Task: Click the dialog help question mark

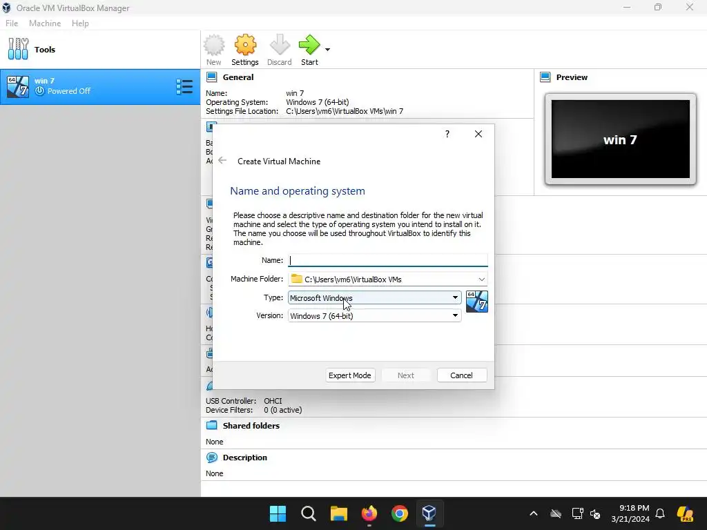Action: [447, 134]
